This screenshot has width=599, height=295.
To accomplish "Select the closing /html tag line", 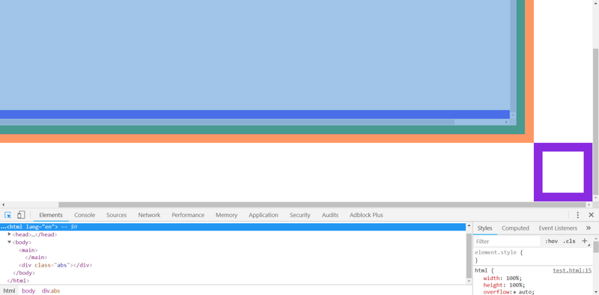I will point(17,281).
